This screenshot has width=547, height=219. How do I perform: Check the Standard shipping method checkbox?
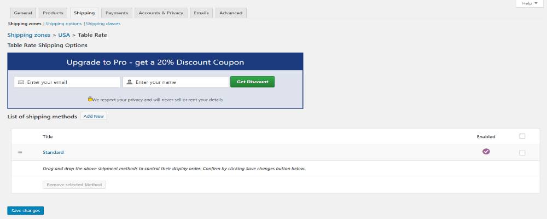coord(522,153)
